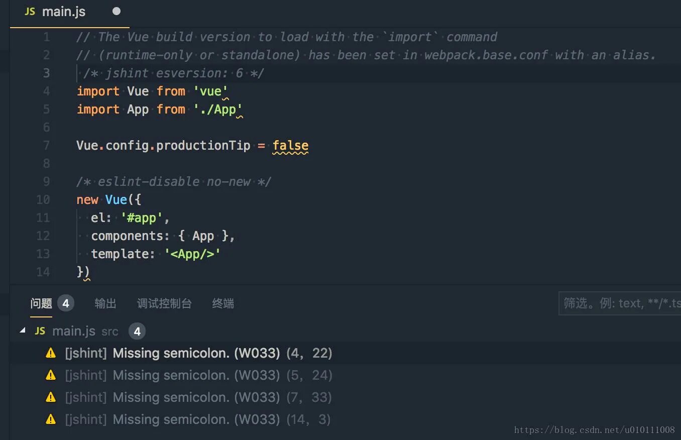Click the './App' string on line 5

[x=218, y=109]
